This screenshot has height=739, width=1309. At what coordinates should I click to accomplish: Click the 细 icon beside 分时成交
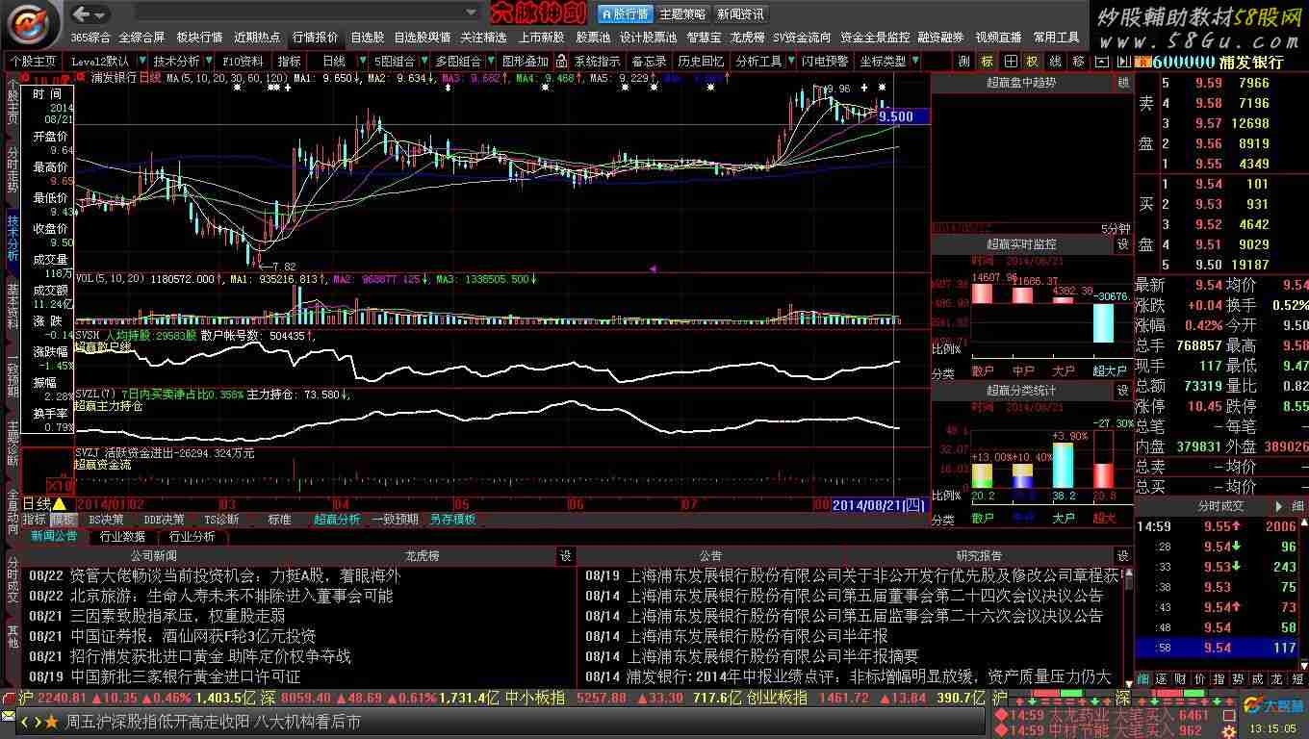1297,505
